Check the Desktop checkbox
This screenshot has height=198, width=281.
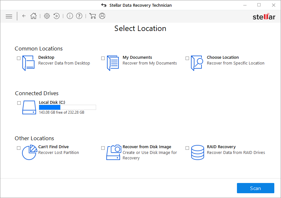pyautogui.click(x=19, y=58)
